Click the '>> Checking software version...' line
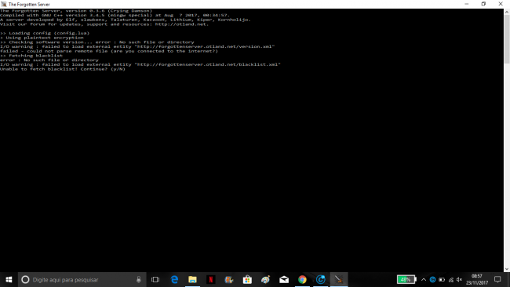Viewport: 510px width, 287px height. coord(97,42)
